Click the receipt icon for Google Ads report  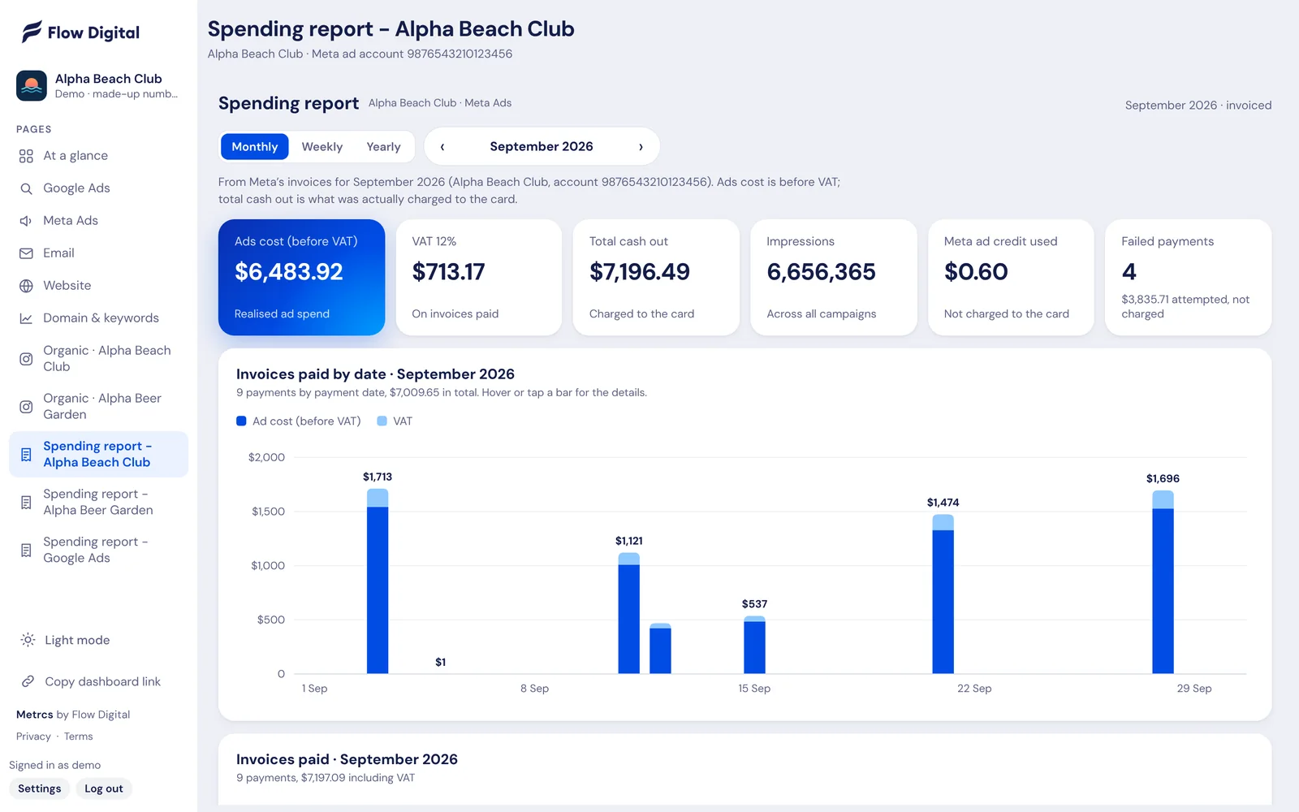pos(26,551)
